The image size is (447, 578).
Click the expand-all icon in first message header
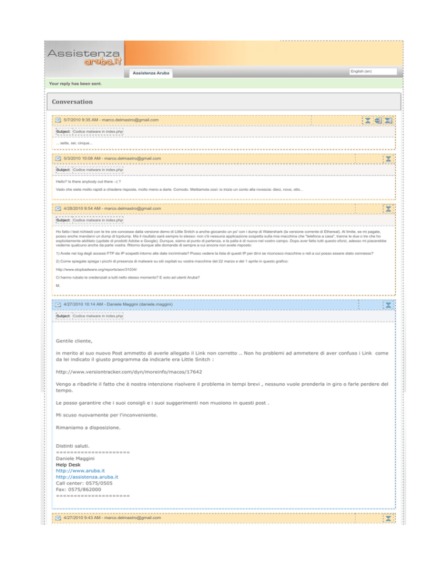point(378,120)
